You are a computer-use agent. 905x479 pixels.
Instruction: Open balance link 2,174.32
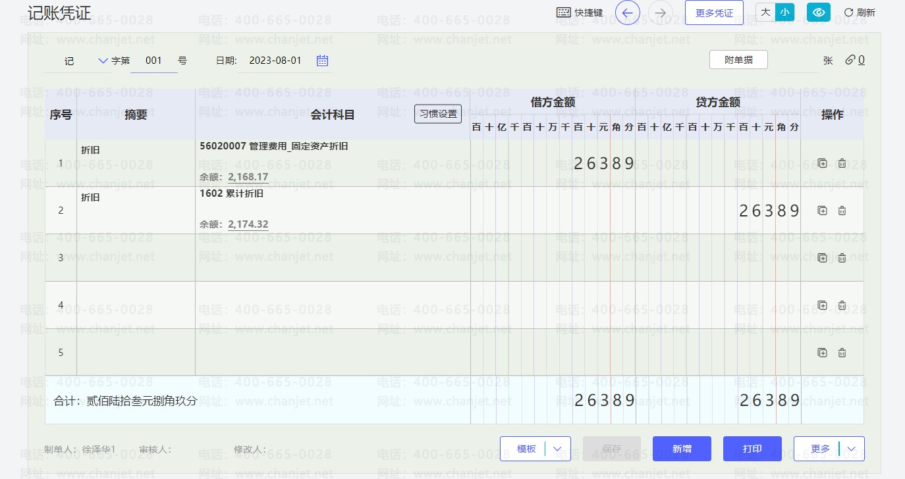(x=248, y=224)
